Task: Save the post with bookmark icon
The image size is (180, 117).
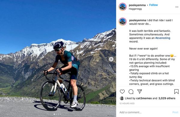Action: [x=176, y=91]
